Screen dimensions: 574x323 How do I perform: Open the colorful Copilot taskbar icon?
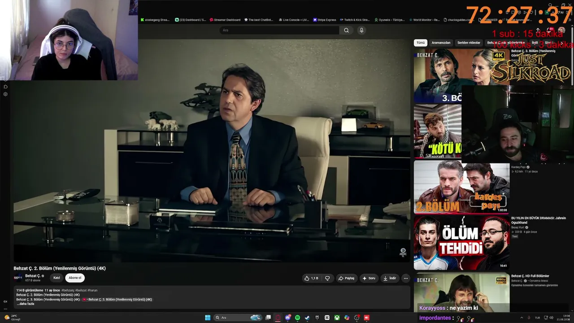(347, 318)
